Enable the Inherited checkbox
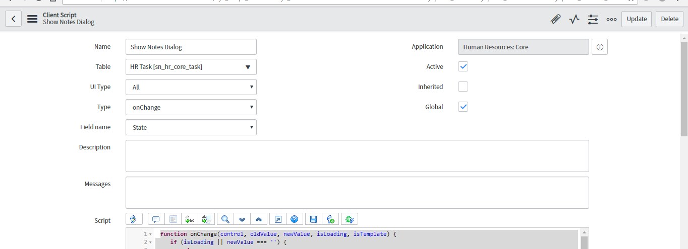 coord(463,87)
